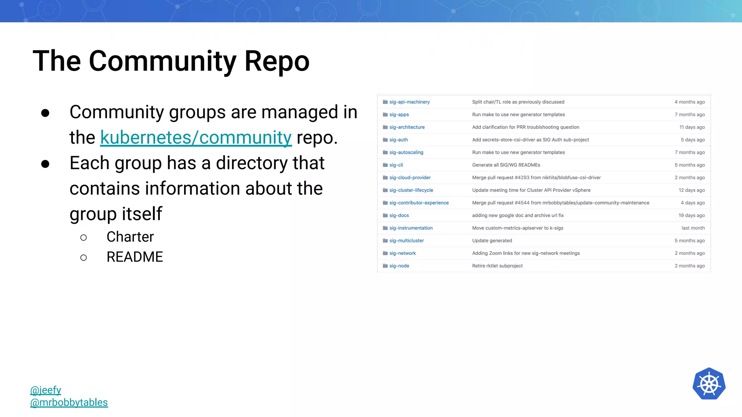Screen dimensions: 742x417
Task: Click folder icon next to sig-apps
Action: click(385, 115)
